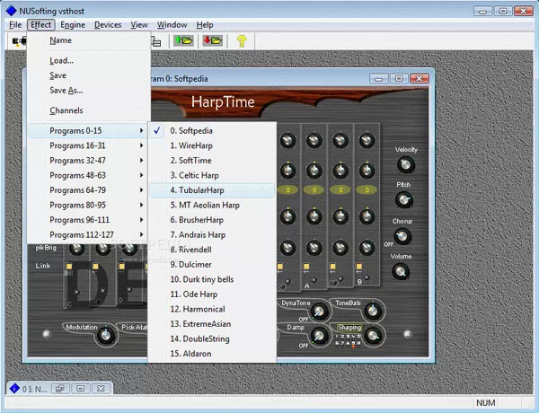
Task: Click the red-arrow save folder toolbar icon
Action: click(x=212, y=41)
